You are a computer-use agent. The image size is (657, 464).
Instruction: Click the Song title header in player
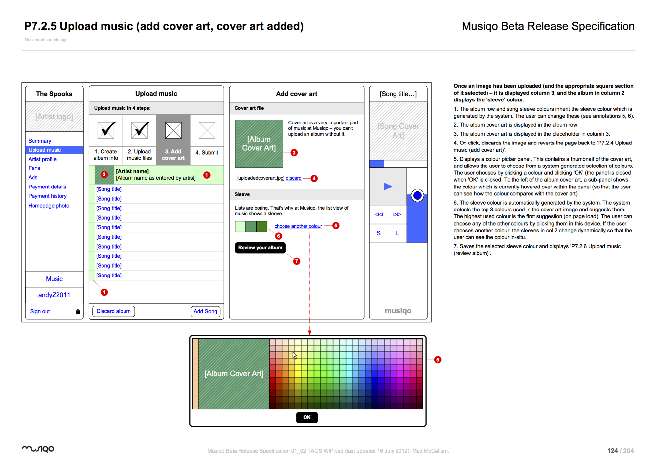[x=398, y=94]
